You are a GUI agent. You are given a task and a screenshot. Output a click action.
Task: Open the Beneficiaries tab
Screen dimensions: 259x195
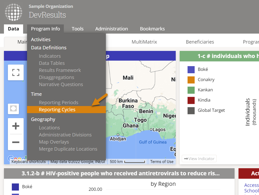(x=200, y=42)
